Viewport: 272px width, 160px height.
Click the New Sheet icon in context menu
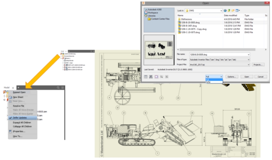[11, 97]
